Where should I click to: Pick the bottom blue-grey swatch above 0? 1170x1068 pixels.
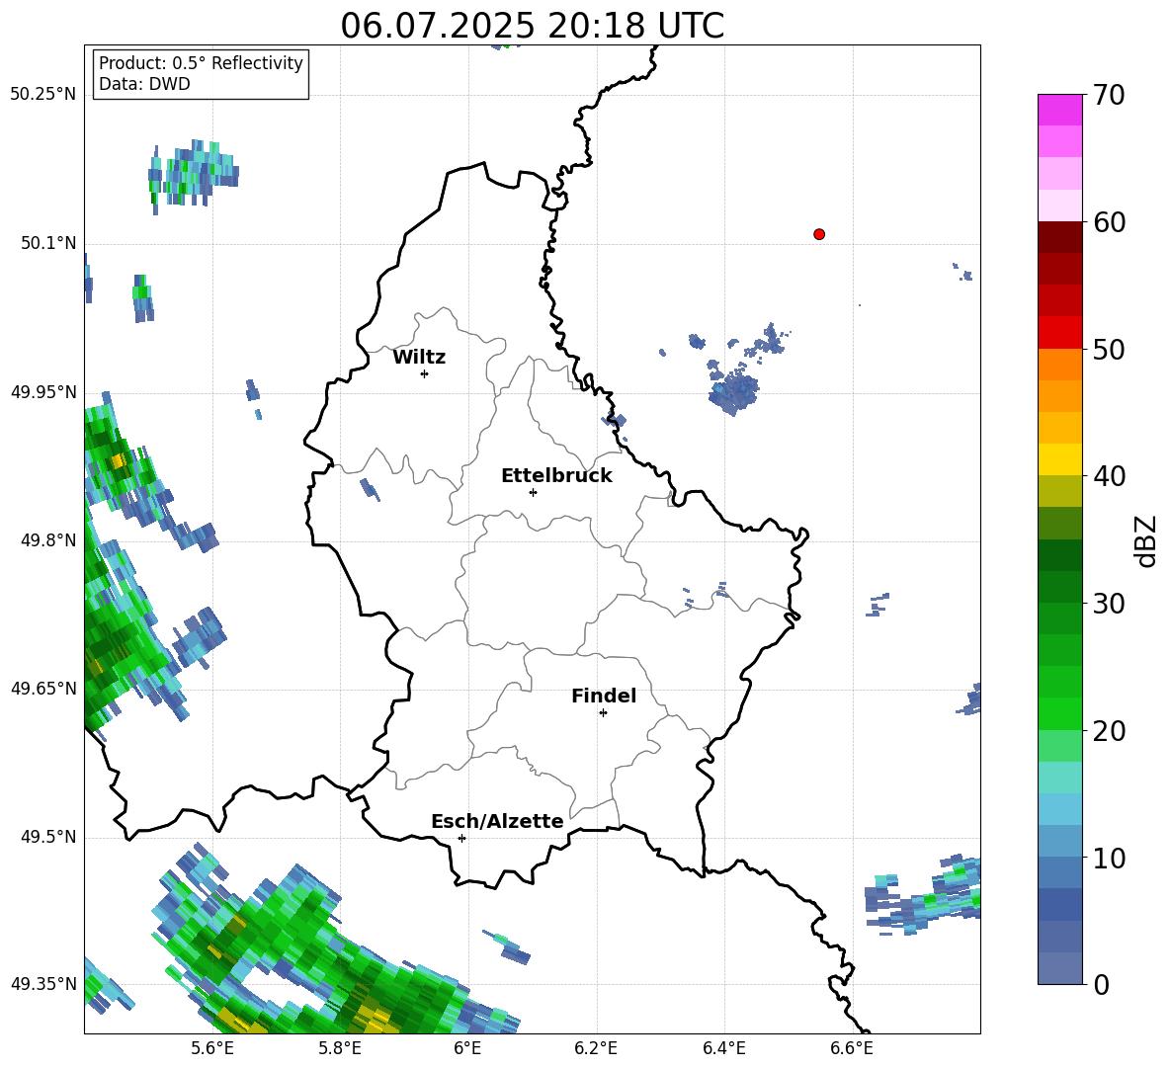coord(1059,969)
